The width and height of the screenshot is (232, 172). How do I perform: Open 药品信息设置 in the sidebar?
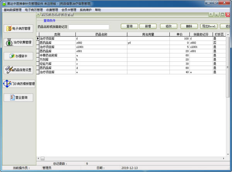(19, 70)
